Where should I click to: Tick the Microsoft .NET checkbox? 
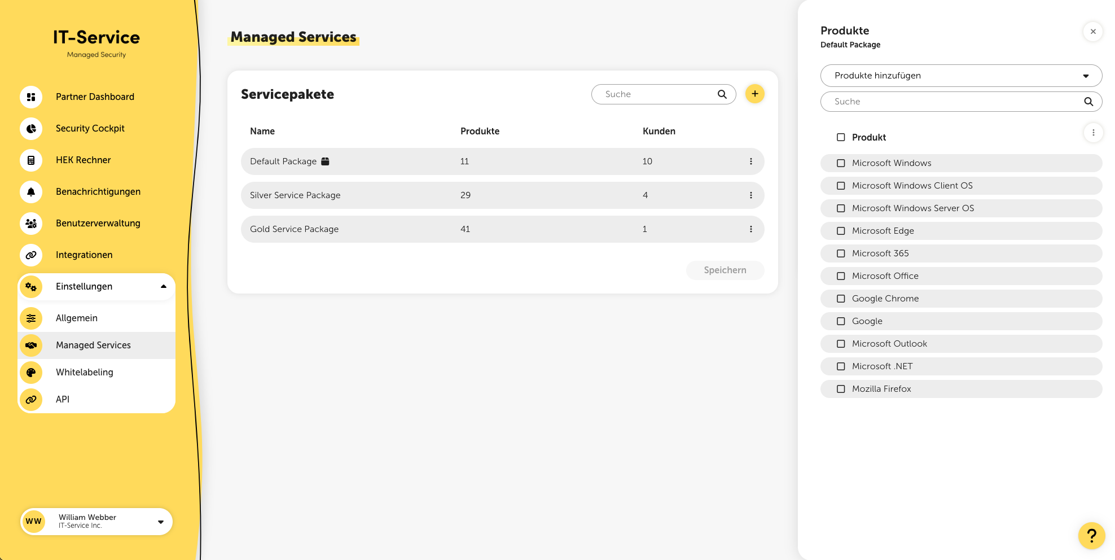[841, 366]
